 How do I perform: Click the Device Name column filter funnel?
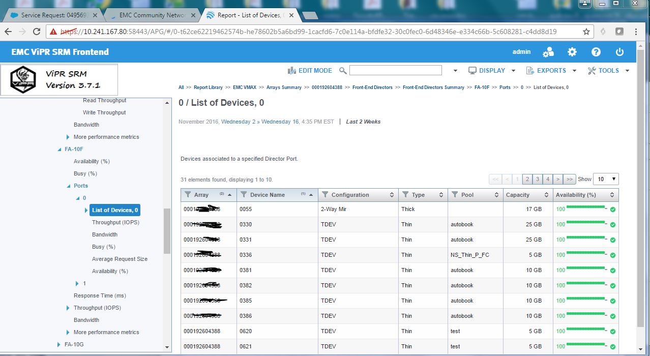point(244,195)
